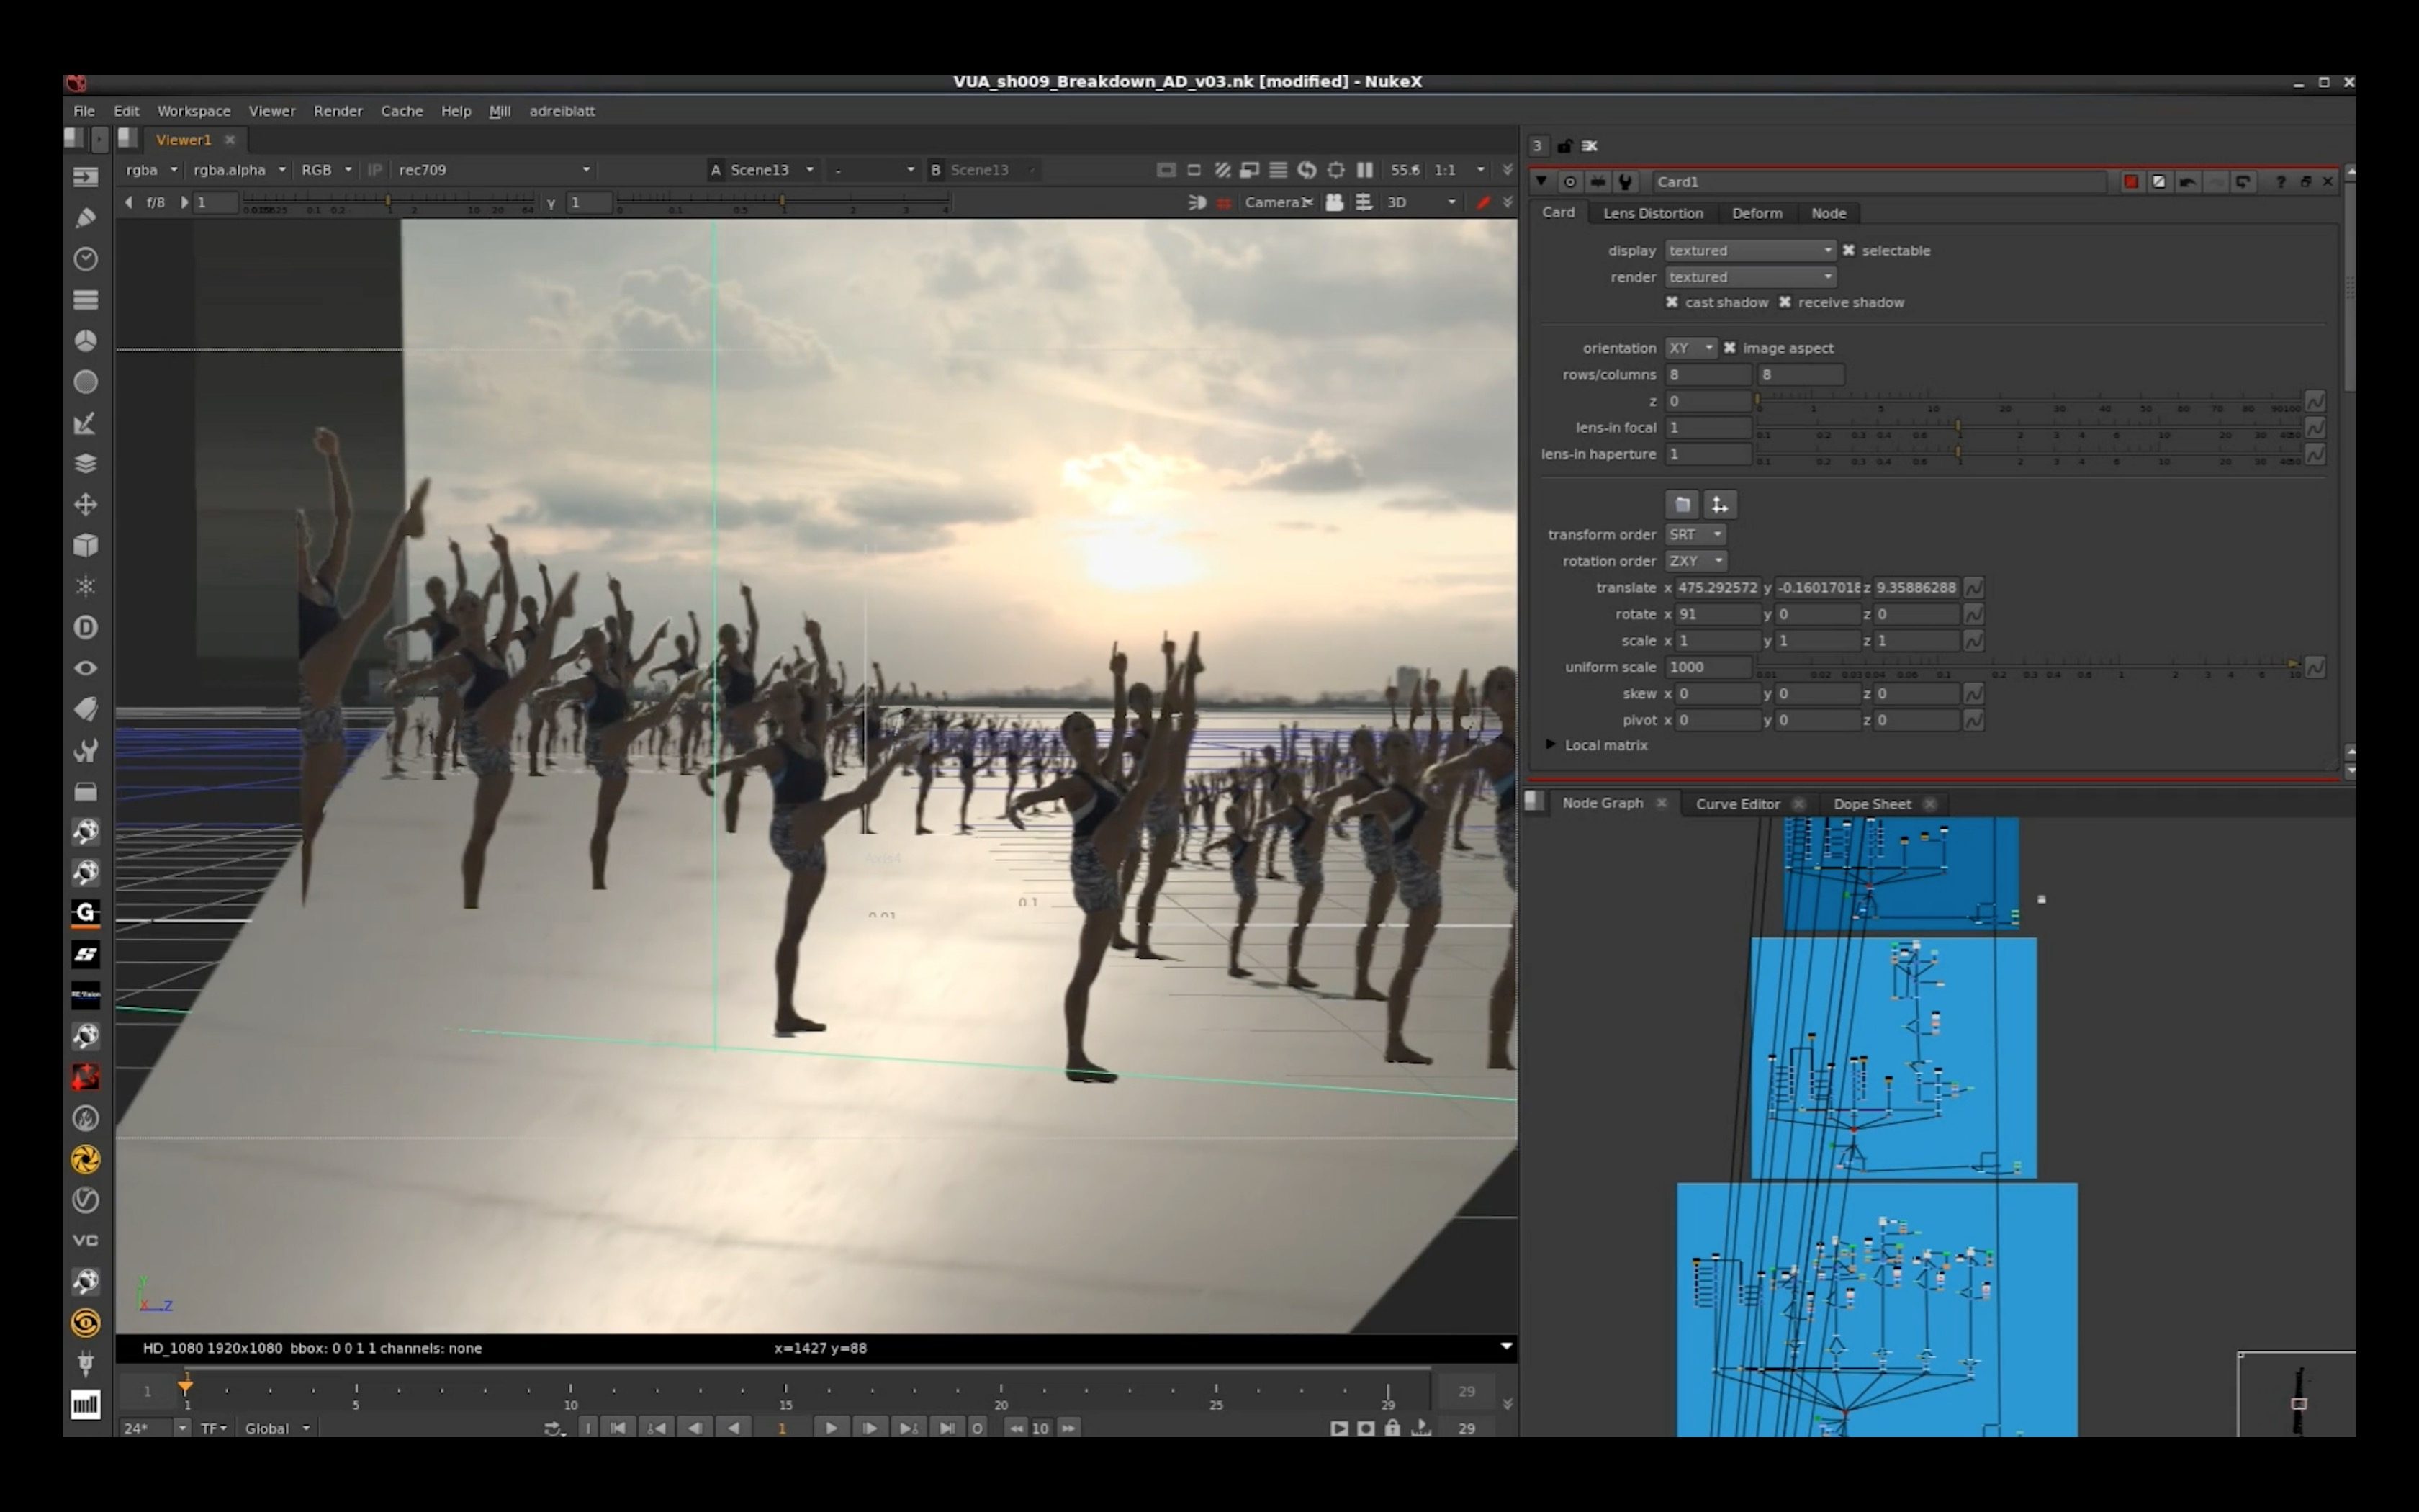
Task: Toggle the Card1 red node color square
Action: tap(2131, 182)
